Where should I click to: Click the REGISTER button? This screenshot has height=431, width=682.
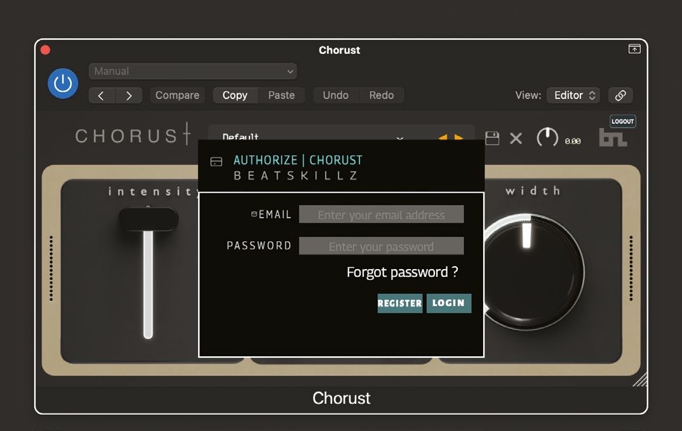[x=399, y=303]
